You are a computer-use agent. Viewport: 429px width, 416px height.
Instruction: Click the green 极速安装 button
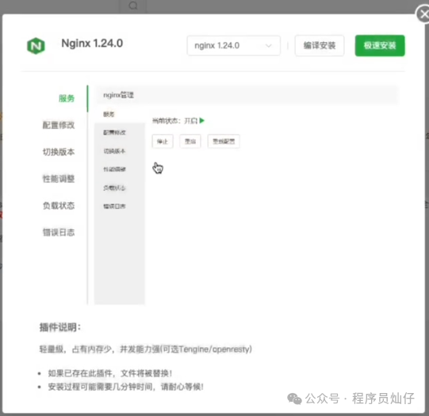point(380,46)
